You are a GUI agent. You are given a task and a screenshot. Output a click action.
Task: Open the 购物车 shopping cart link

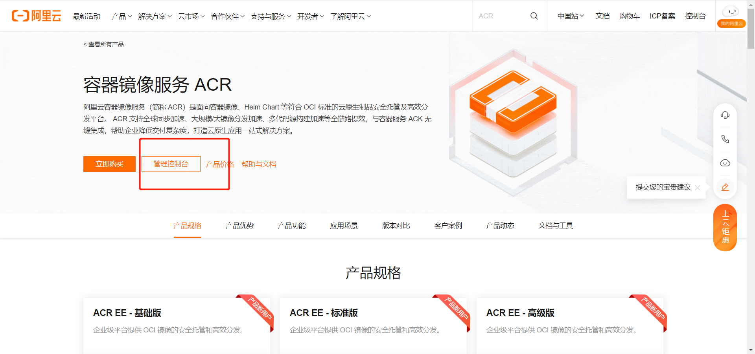[630, 16]
